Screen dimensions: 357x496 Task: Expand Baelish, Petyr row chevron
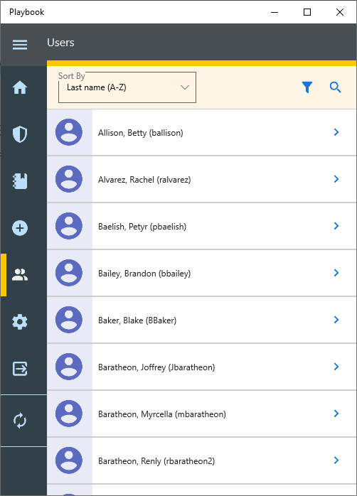tap(336, 226)
